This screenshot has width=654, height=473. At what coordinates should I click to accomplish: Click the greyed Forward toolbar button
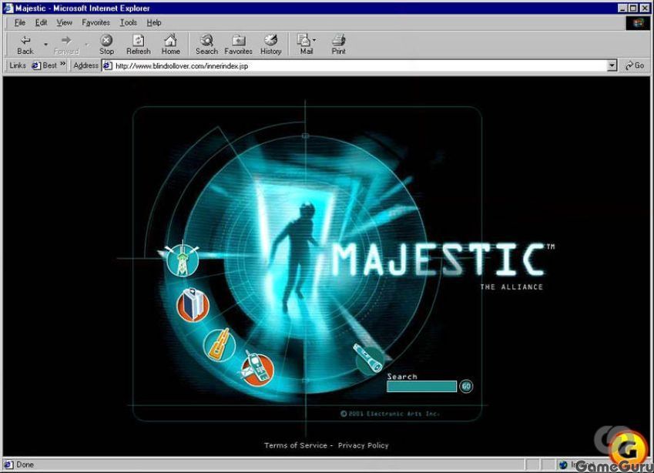point(66,45)
